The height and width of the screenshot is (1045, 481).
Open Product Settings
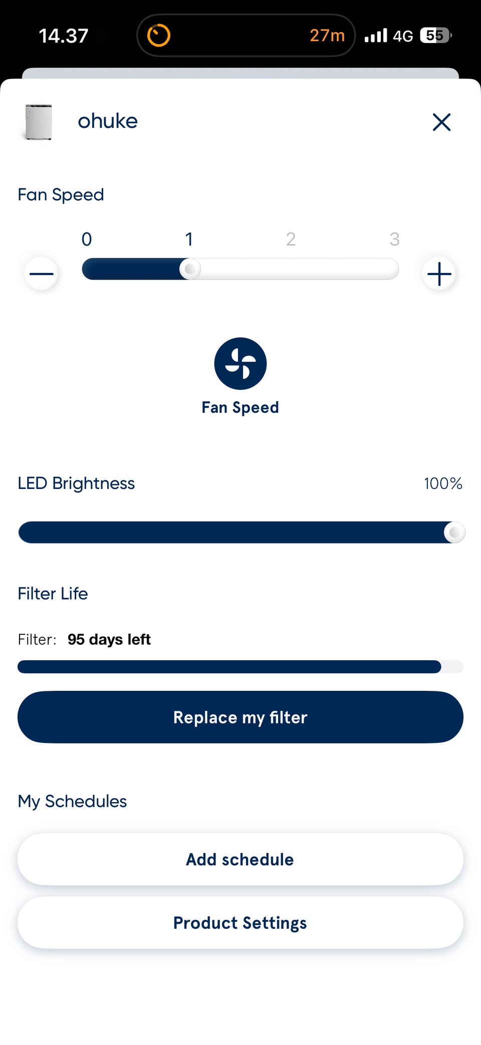pyautogui.click(x=241, y=923)
